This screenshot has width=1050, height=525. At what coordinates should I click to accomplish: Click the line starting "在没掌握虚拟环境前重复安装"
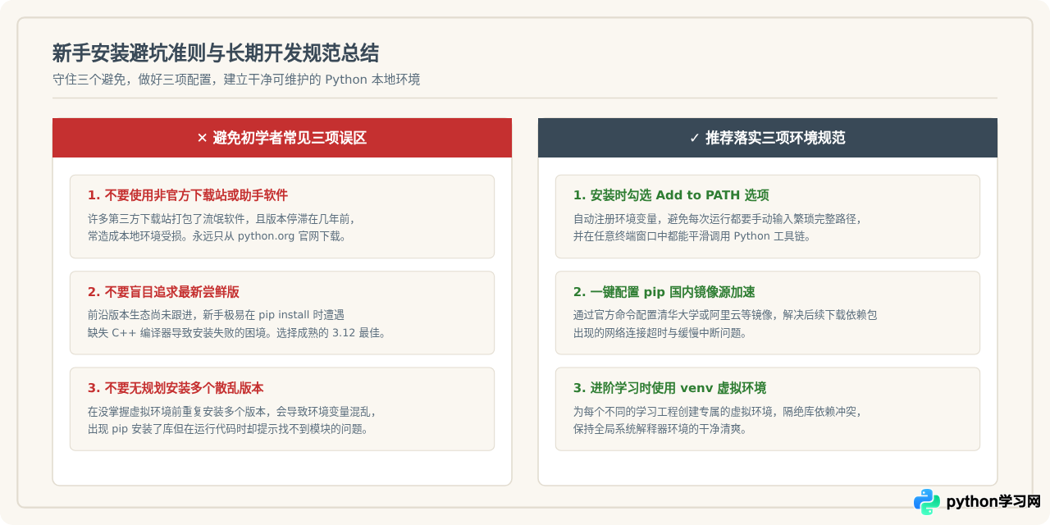pyautogui.click(x=231, y=411)
